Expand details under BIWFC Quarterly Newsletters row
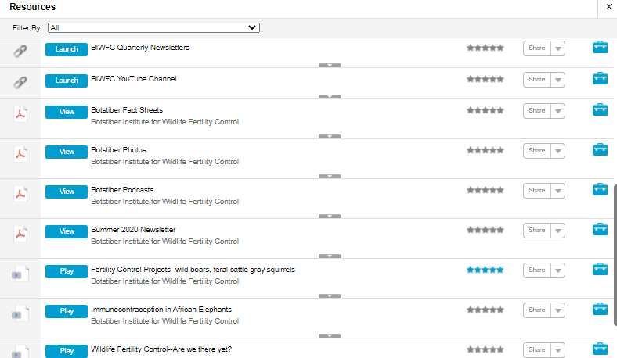This screenshot has width=617, height=358. (330, 65)
